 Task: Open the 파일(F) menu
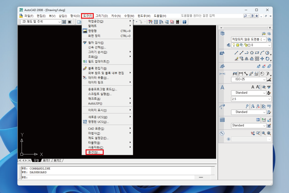(x=29, y=16)
